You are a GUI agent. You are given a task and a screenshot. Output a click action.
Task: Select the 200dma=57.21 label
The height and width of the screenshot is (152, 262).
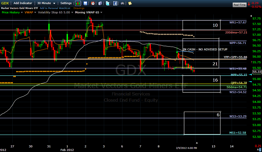coord(236,32)
